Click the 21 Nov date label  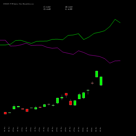[57, 129]
